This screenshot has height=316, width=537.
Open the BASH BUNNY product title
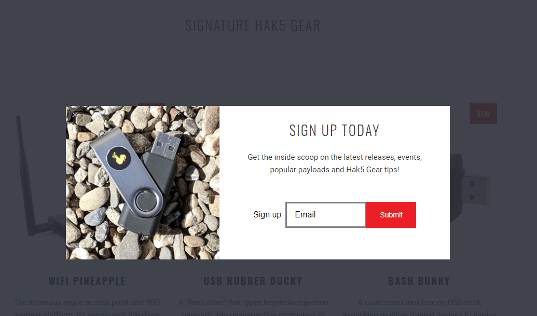[419, 281]
